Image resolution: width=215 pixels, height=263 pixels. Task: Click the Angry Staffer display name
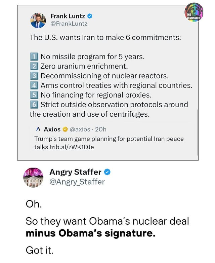click(76, 172)
